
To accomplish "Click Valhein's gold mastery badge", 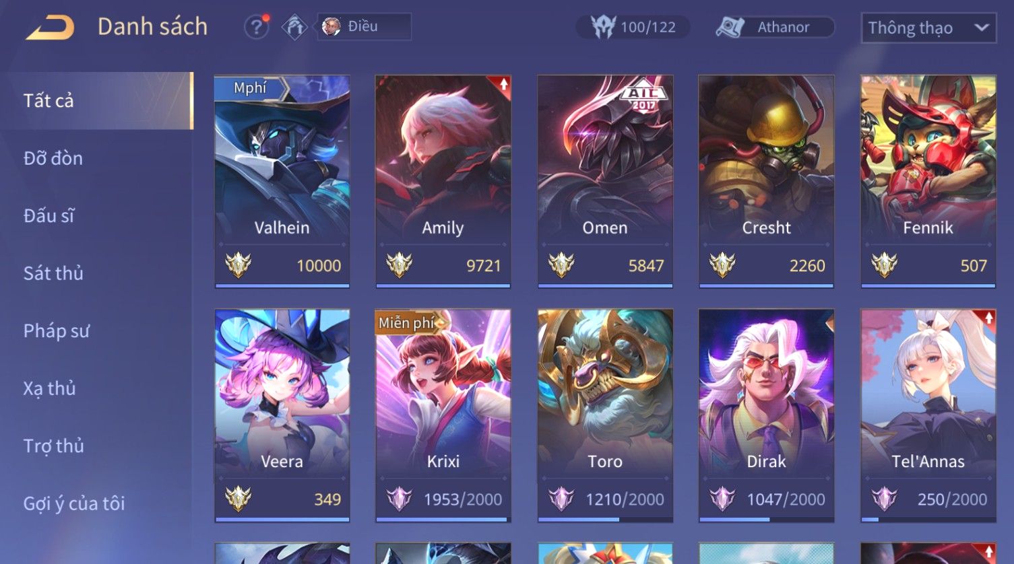I will (x=238, y=265).
